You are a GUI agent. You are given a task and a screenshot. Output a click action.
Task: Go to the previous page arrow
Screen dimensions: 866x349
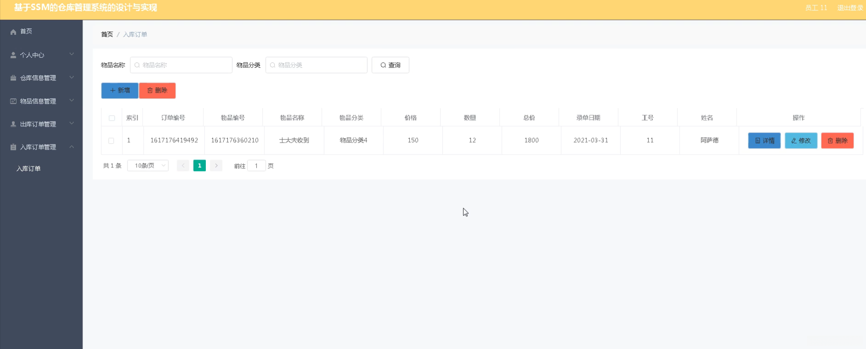point(183,166)
